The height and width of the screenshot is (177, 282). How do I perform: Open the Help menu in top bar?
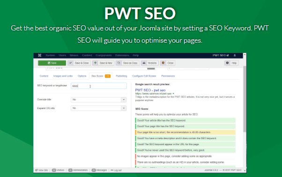(135, 55)
